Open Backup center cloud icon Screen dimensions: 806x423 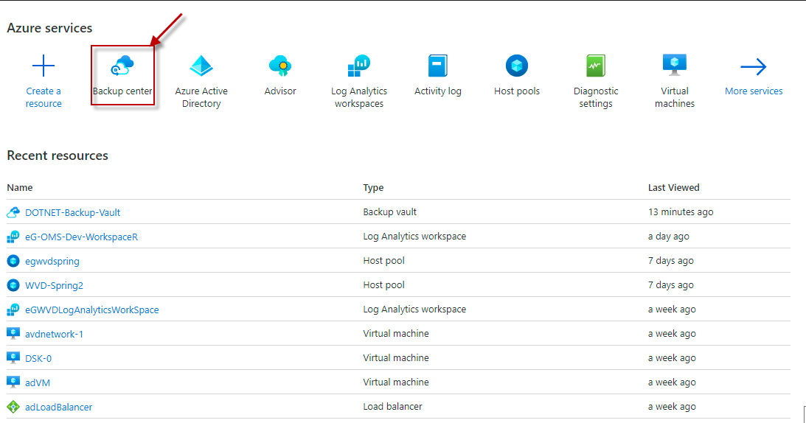pos(122,66)
